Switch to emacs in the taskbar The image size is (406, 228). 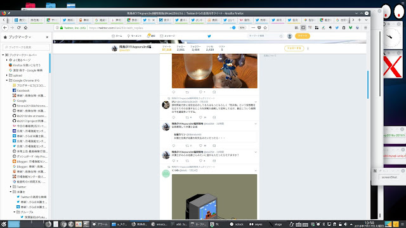(159, 224)
